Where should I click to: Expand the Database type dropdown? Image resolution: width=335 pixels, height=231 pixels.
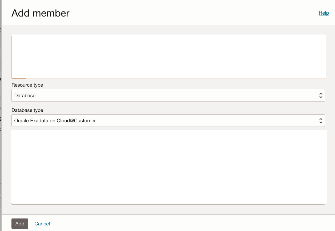168,121
